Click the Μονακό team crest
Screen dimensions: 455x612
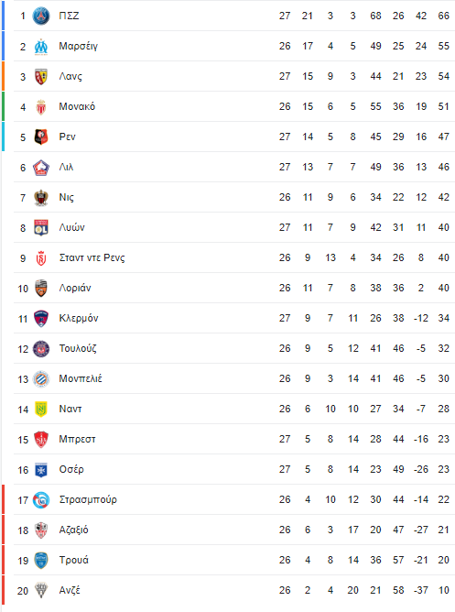41,107
